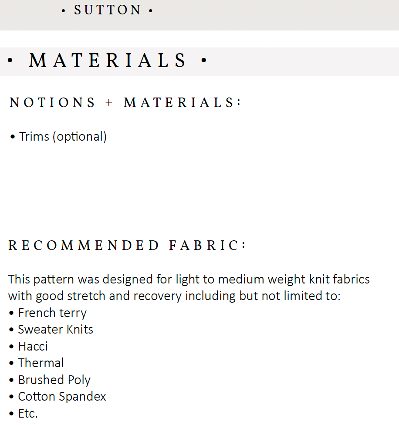Click the word (optional) after Trims

point(80,137)
